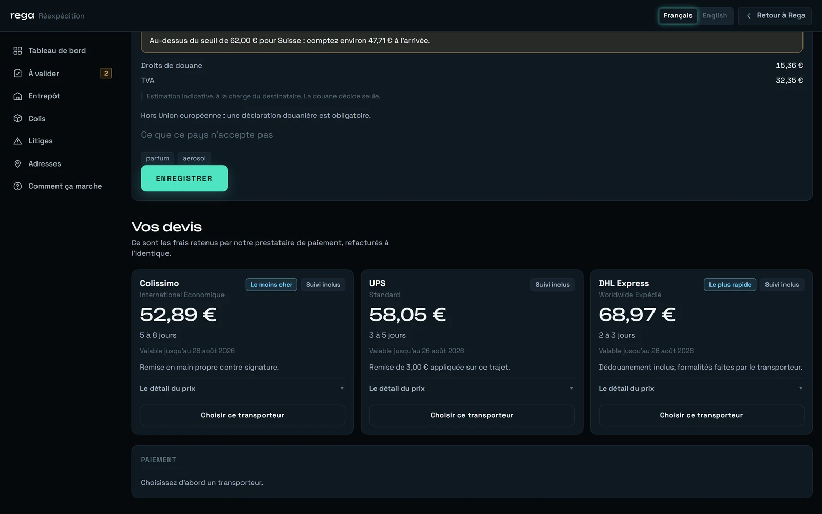Expand UPS price detail

point(472,389)
